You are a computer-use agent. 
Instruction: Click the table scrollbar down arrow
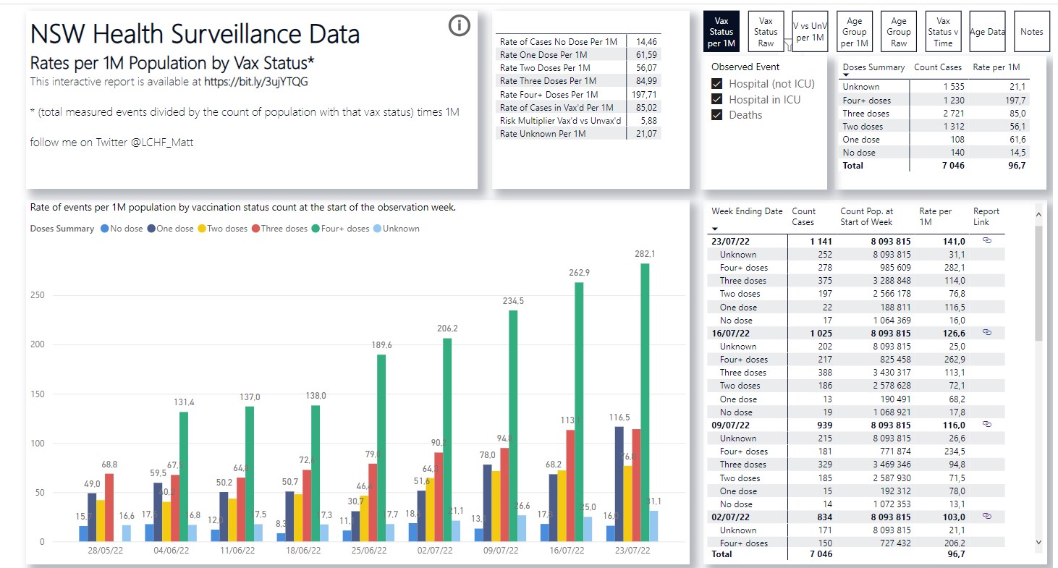pos(1039,541)
